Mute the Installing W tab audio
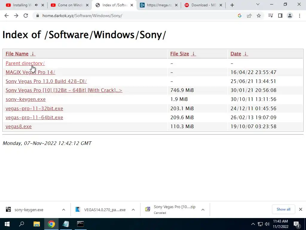 (x=36, y=5)
